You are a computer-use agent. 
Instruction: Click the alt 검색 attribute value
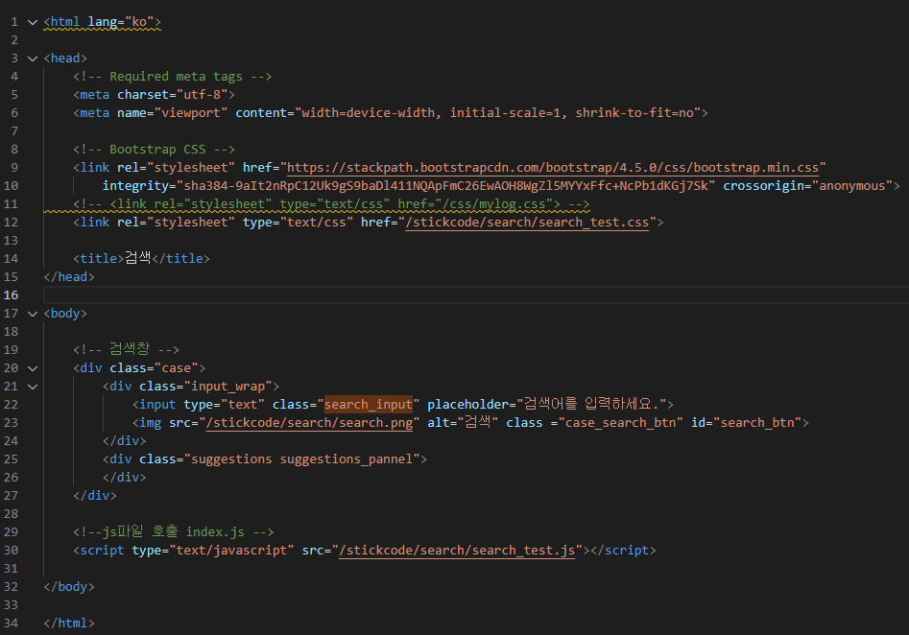click(x=478, y=422)
